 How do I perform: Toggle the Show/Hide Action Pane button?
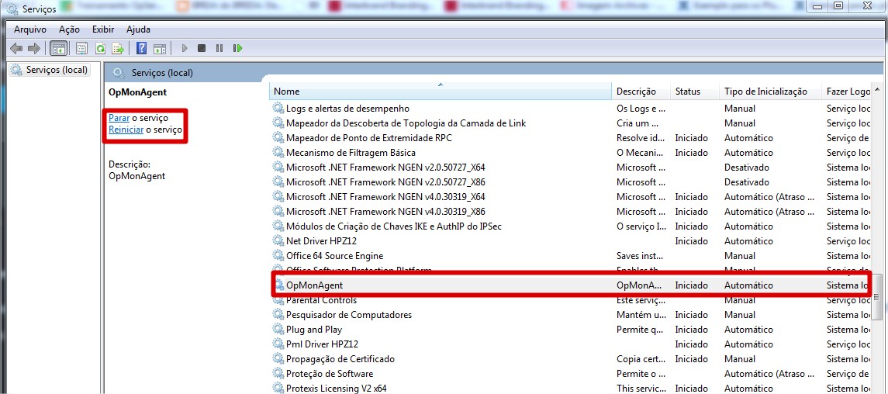[x=160, y=48]
